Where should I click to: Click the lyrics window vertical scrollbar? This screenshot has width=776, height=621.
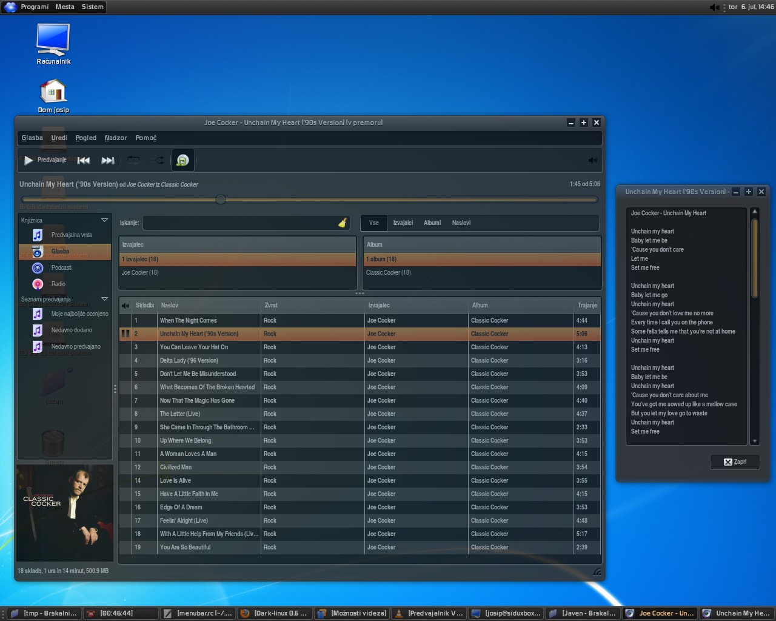[x=755, y=258]
